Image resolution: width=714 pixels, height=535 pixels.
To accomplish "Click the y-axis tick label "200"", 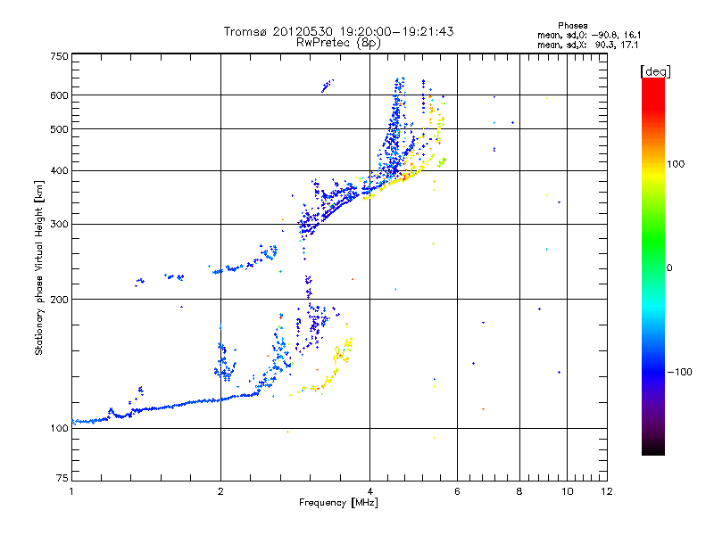I will (59, 300).
